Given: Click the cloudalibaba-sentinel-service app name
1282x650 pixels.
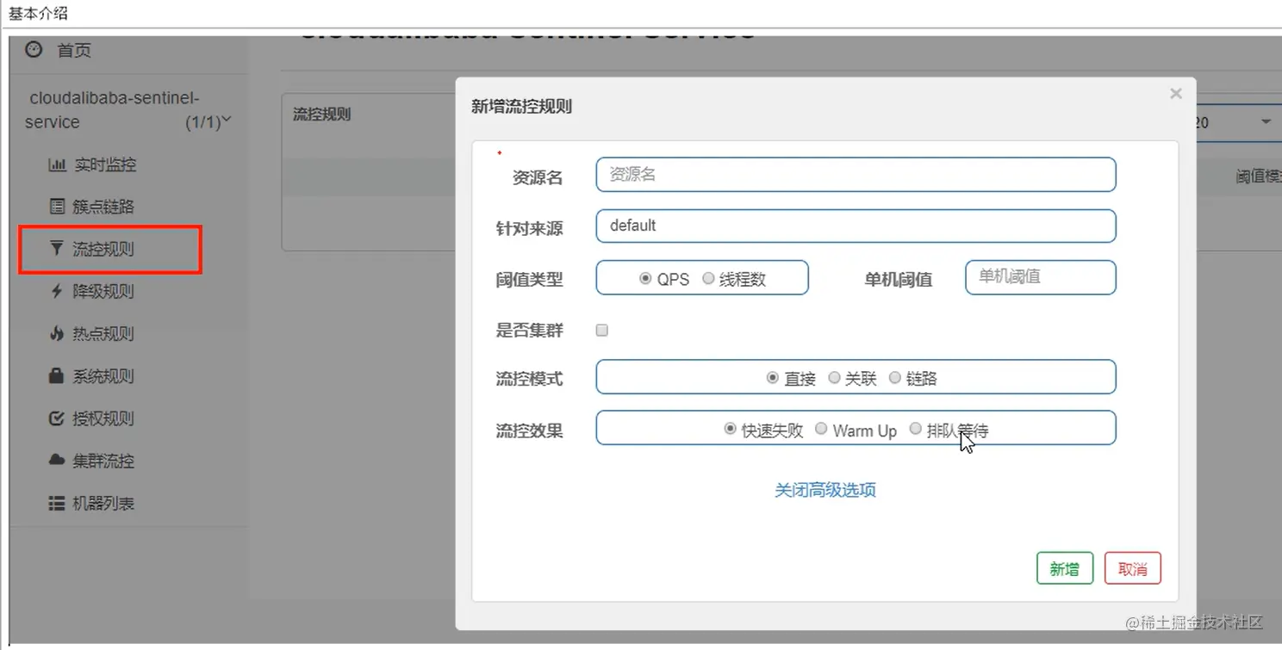Looking at the screenshot, I should tap(114, 110).
